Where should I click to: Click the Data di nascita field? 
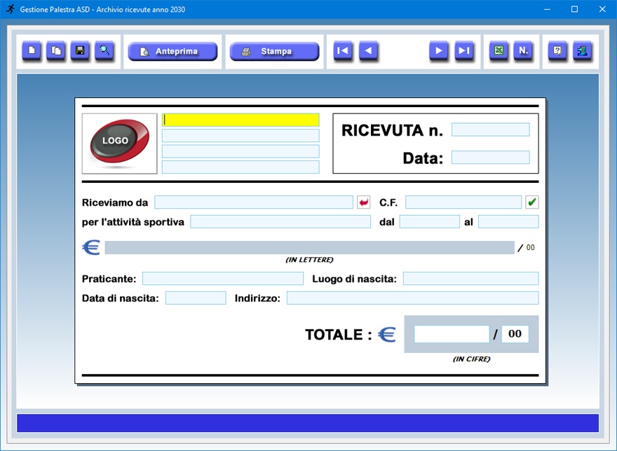196,298
